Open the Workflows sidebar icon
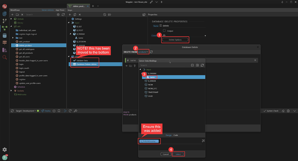The image size is (298, 161). coord(5,28)
